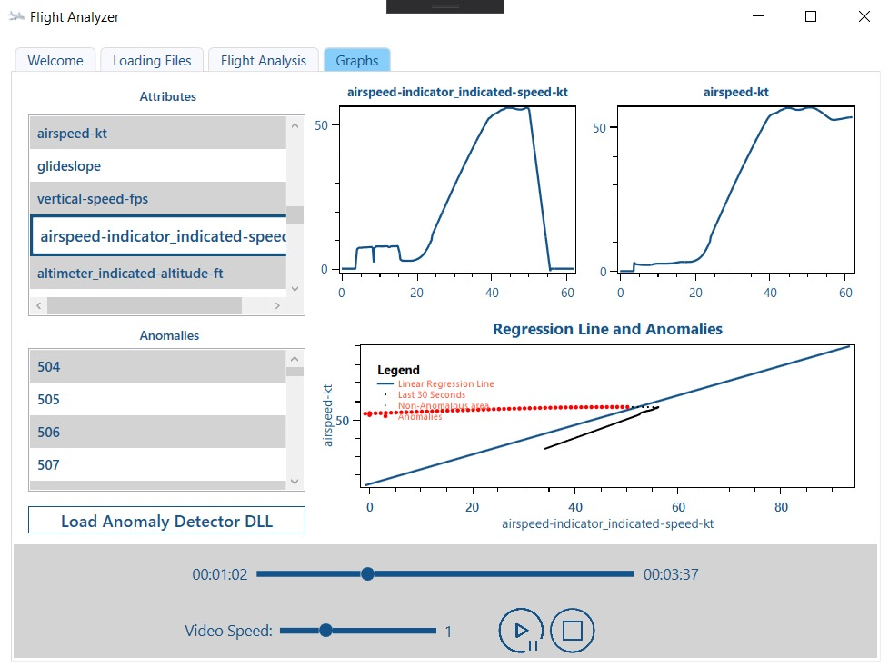The width and height of the screenshot is (889, 667).
Task: Click Load Anomaly Detector DLL button
Action: click(x=166, y=520)
